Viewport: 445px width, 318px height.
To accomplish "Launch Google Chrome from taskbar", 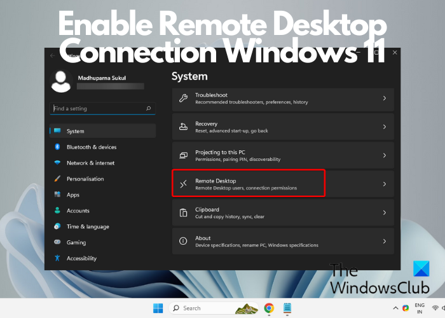I will pos(269,308).
